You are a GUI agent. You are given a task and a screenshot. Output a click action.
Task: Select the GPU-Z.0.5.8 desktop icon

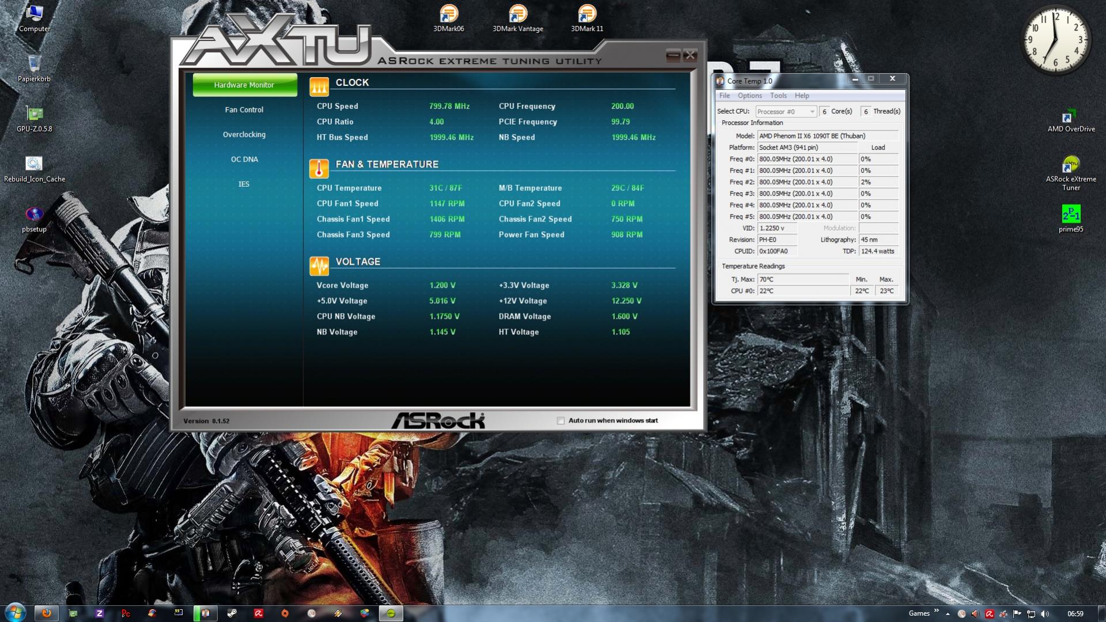coord(35,119)
